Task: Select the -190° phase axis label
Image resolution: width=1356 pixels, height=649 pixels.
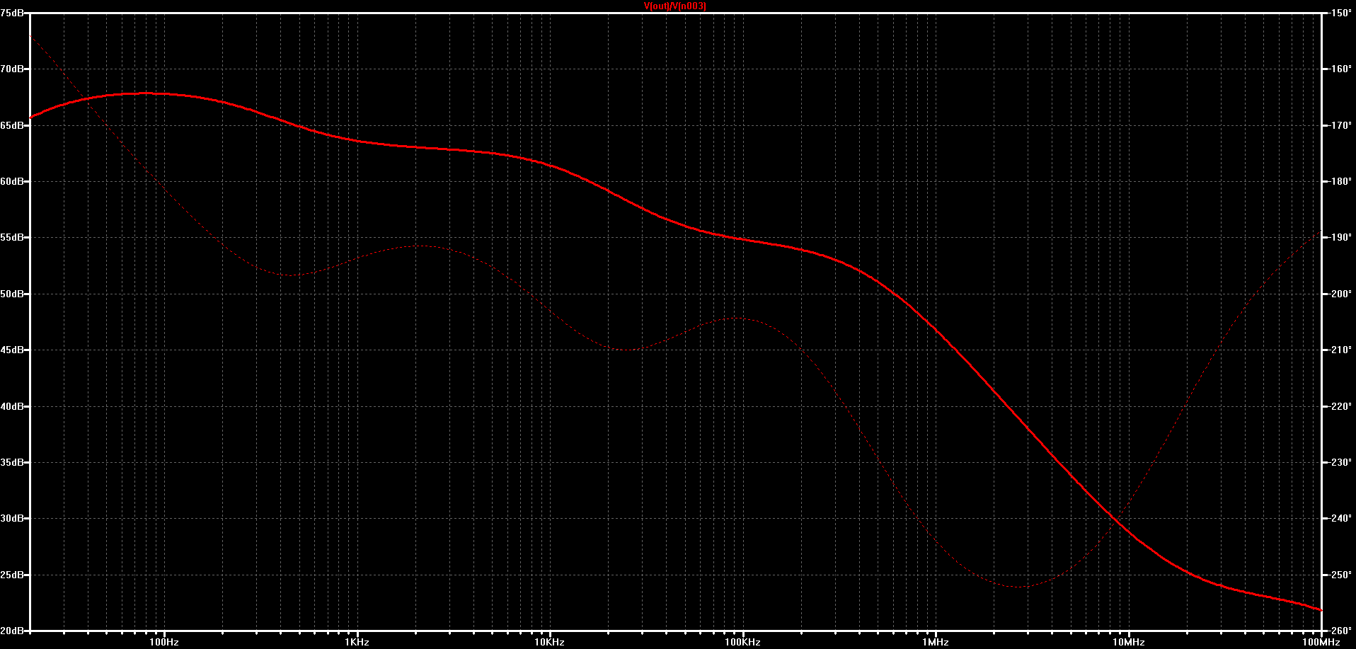Action: click(x=1340, y=237)
